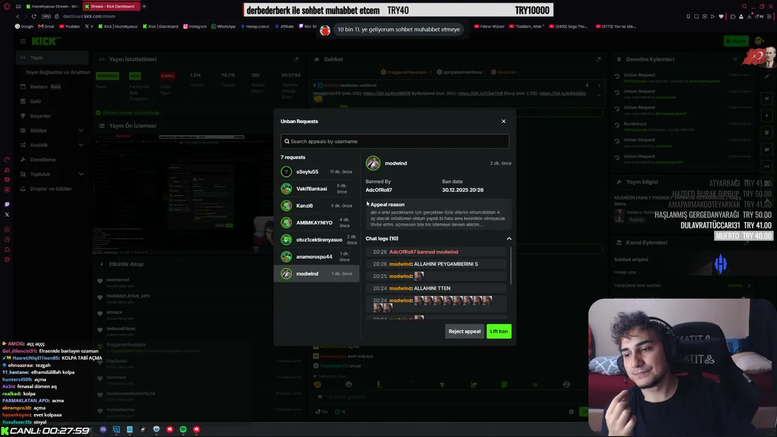The image size is (777, 437).
Task: Open Droplar ve ödüller sidebar item
Action: pos(53,189)
